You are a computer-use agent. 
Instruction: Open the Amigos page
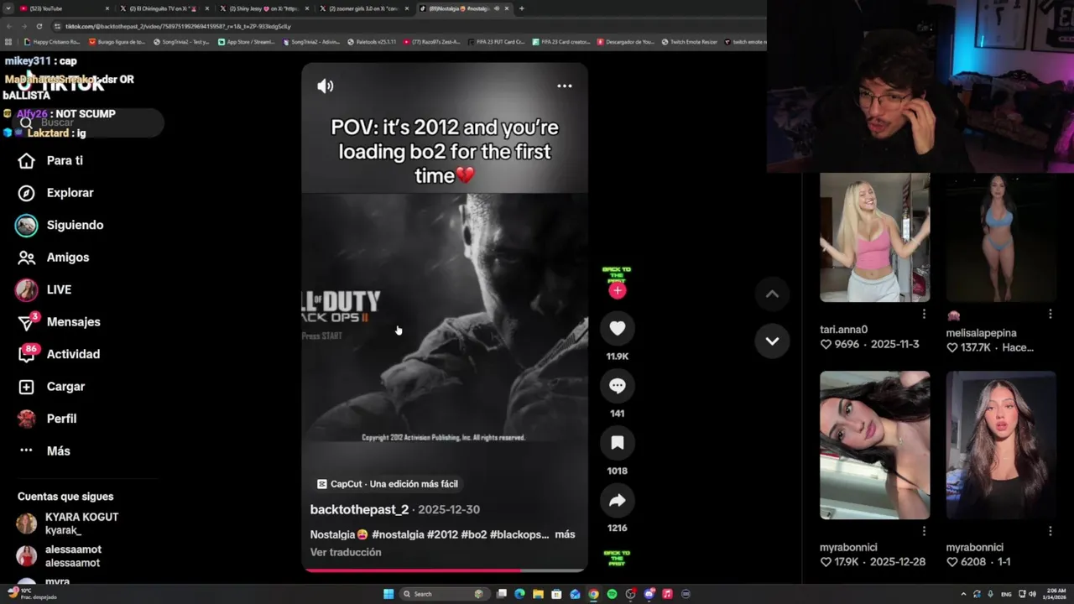click(x=53, y=258)
